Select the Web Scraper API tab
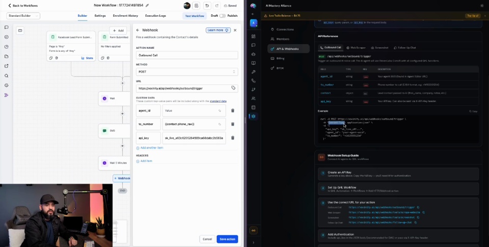Screen dimensions: 489x247 [x=356, y=48]
